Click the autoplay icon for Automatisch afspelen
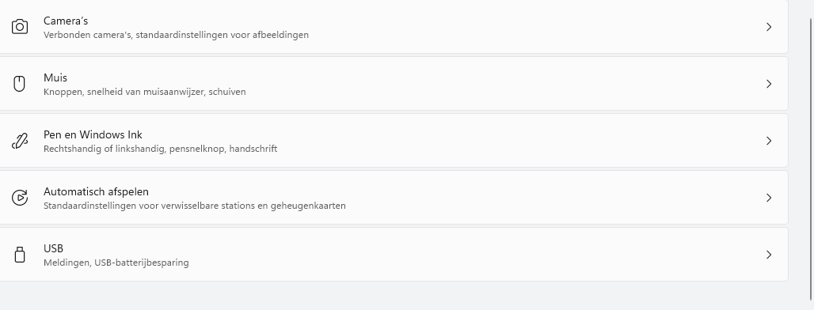Screen dimensions: 814x310 click(x=20, y=198)
